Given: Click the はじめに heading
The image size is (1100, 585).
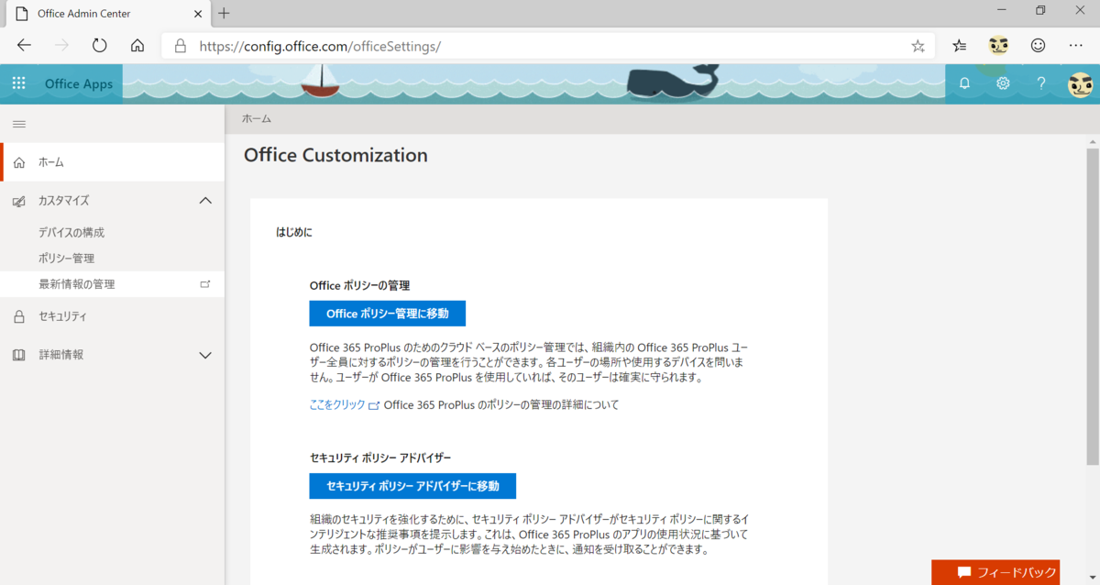Looking at the screenshot, I should (294, 233).
